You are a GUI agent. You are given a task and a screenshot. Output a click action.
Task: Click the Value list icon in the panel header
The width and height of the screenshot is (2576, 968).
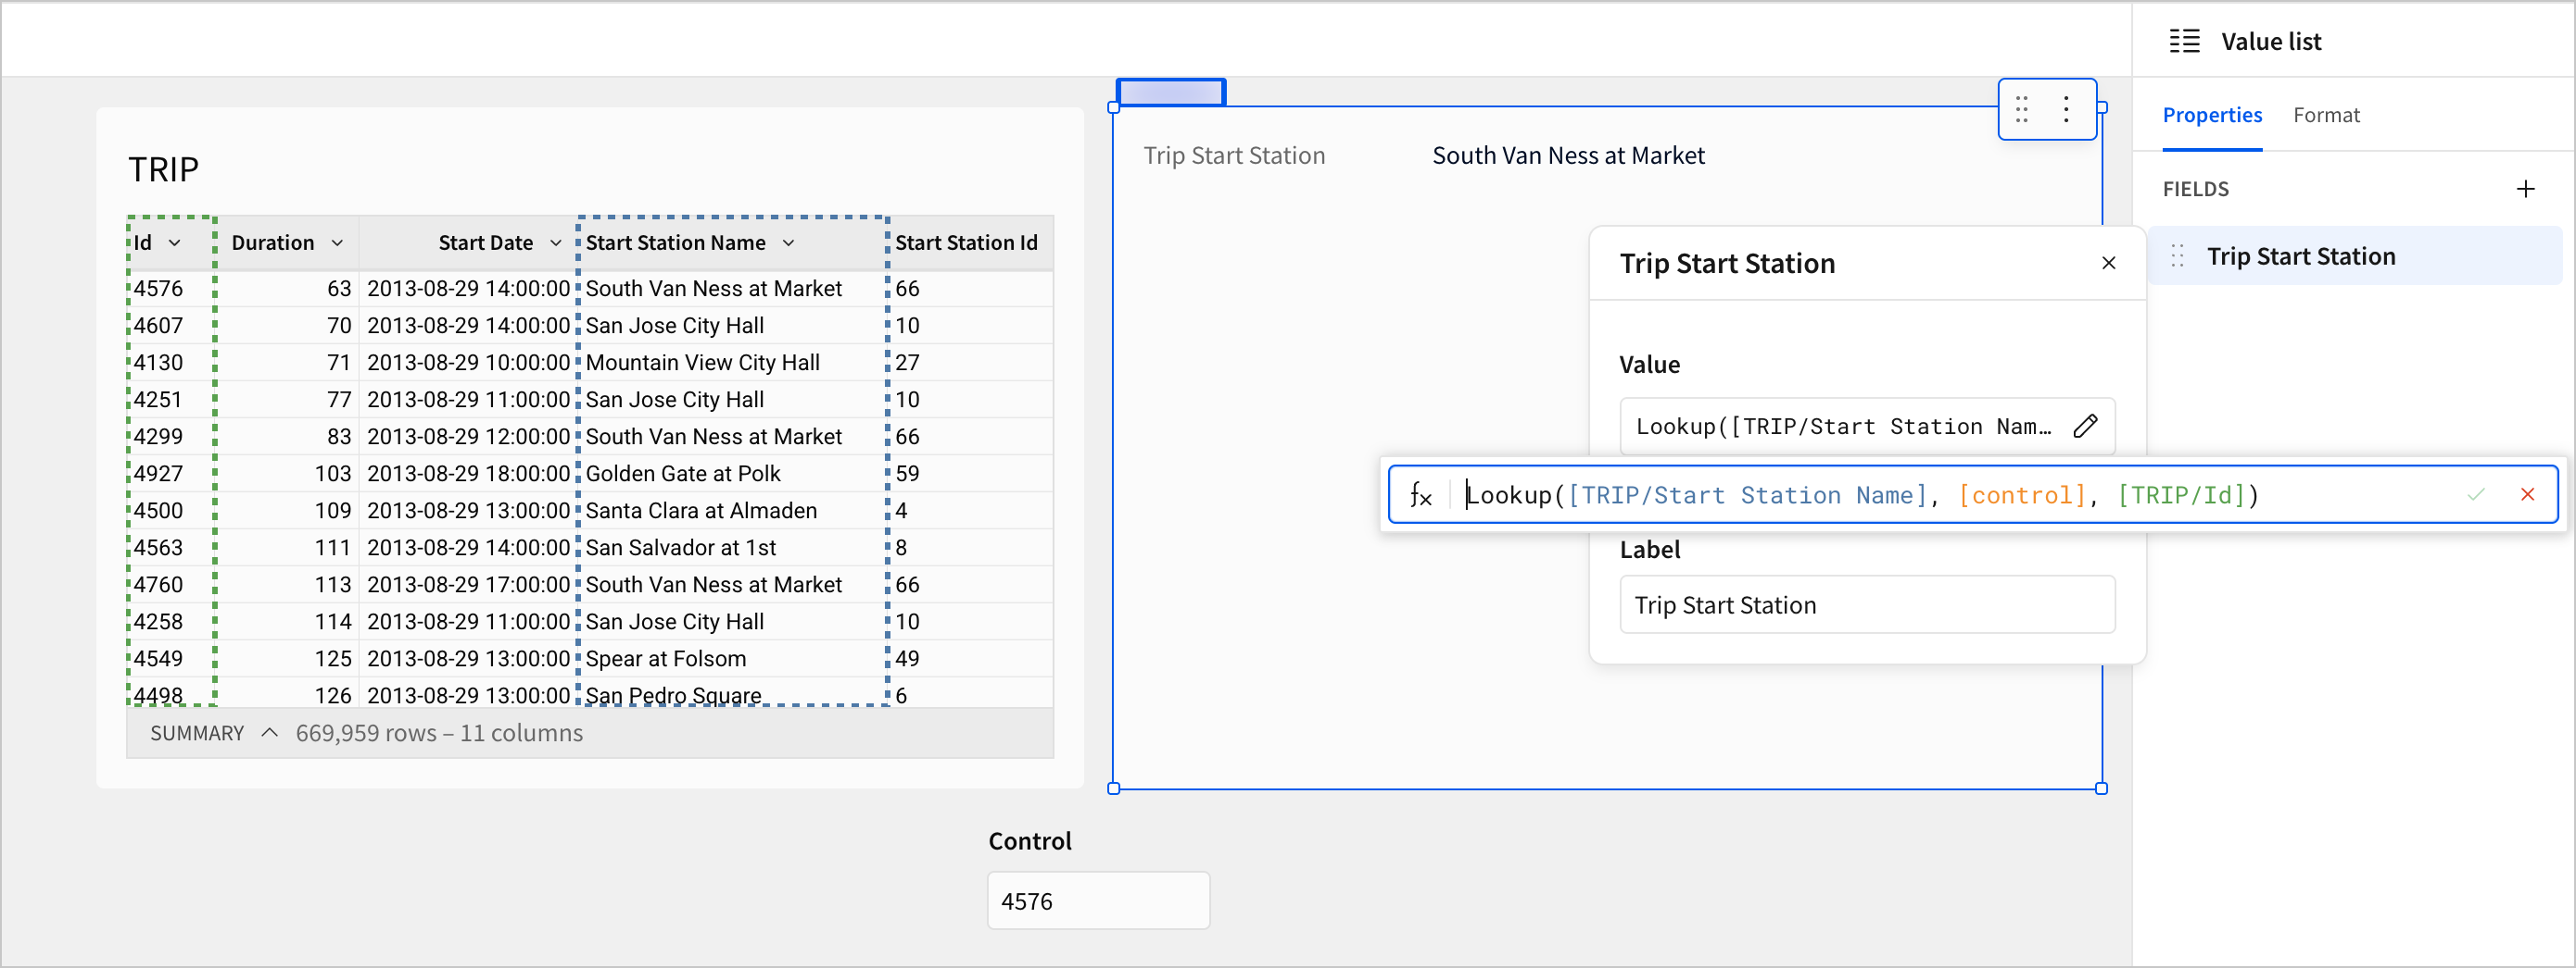pos(2185,41)
